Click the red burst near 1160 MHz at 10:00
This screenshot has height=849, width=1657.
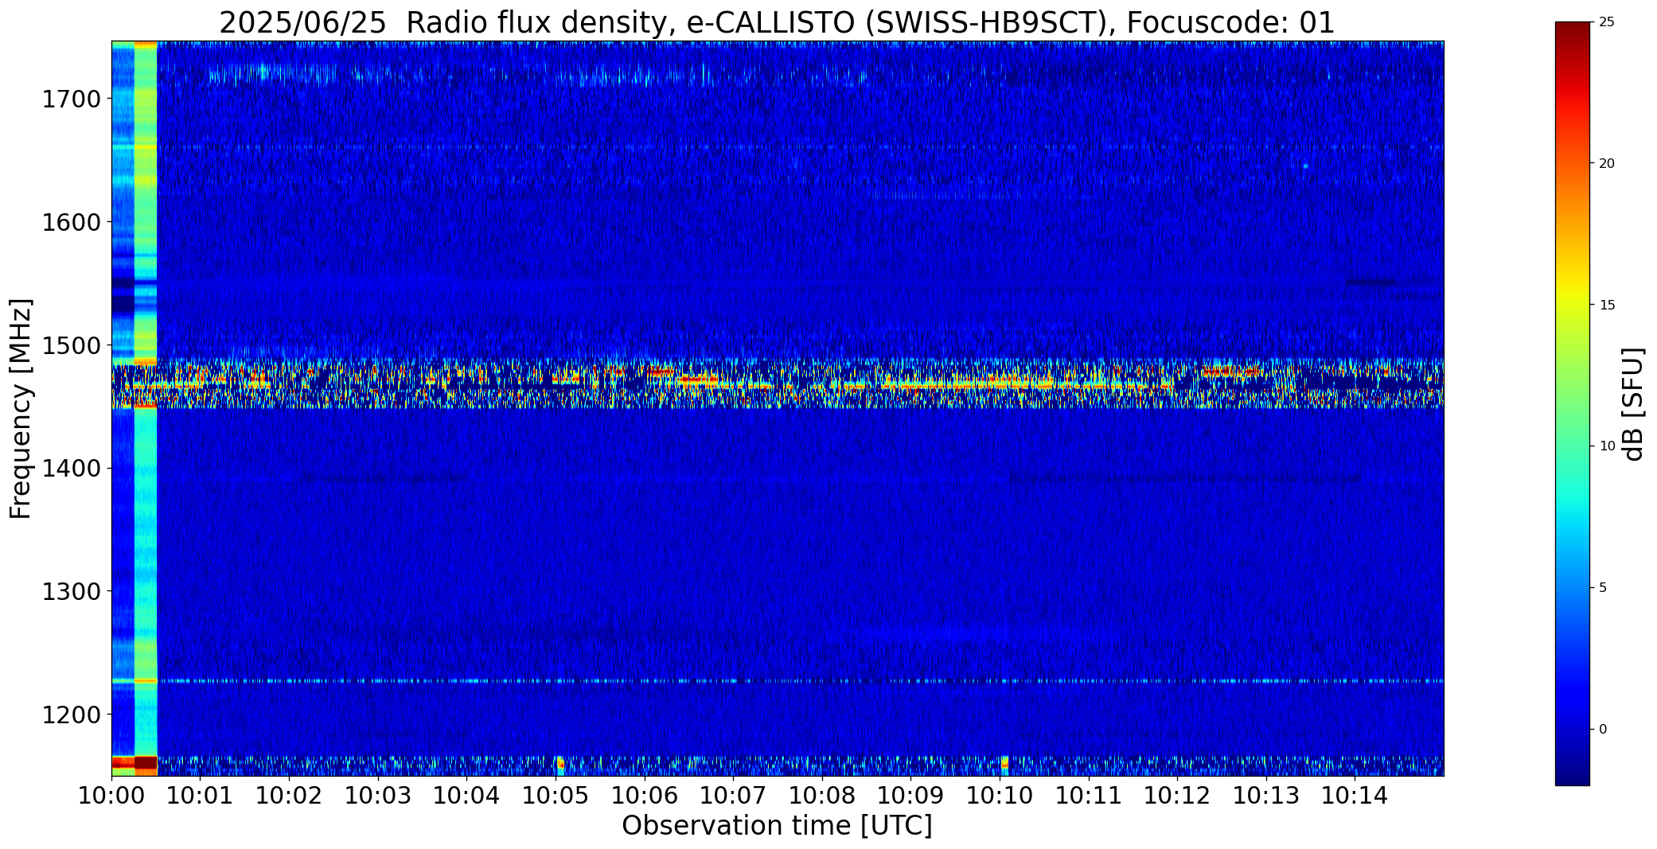134,762
